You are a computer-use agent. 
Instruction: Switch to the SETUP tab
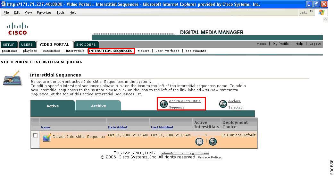click(x=9, y=44)
